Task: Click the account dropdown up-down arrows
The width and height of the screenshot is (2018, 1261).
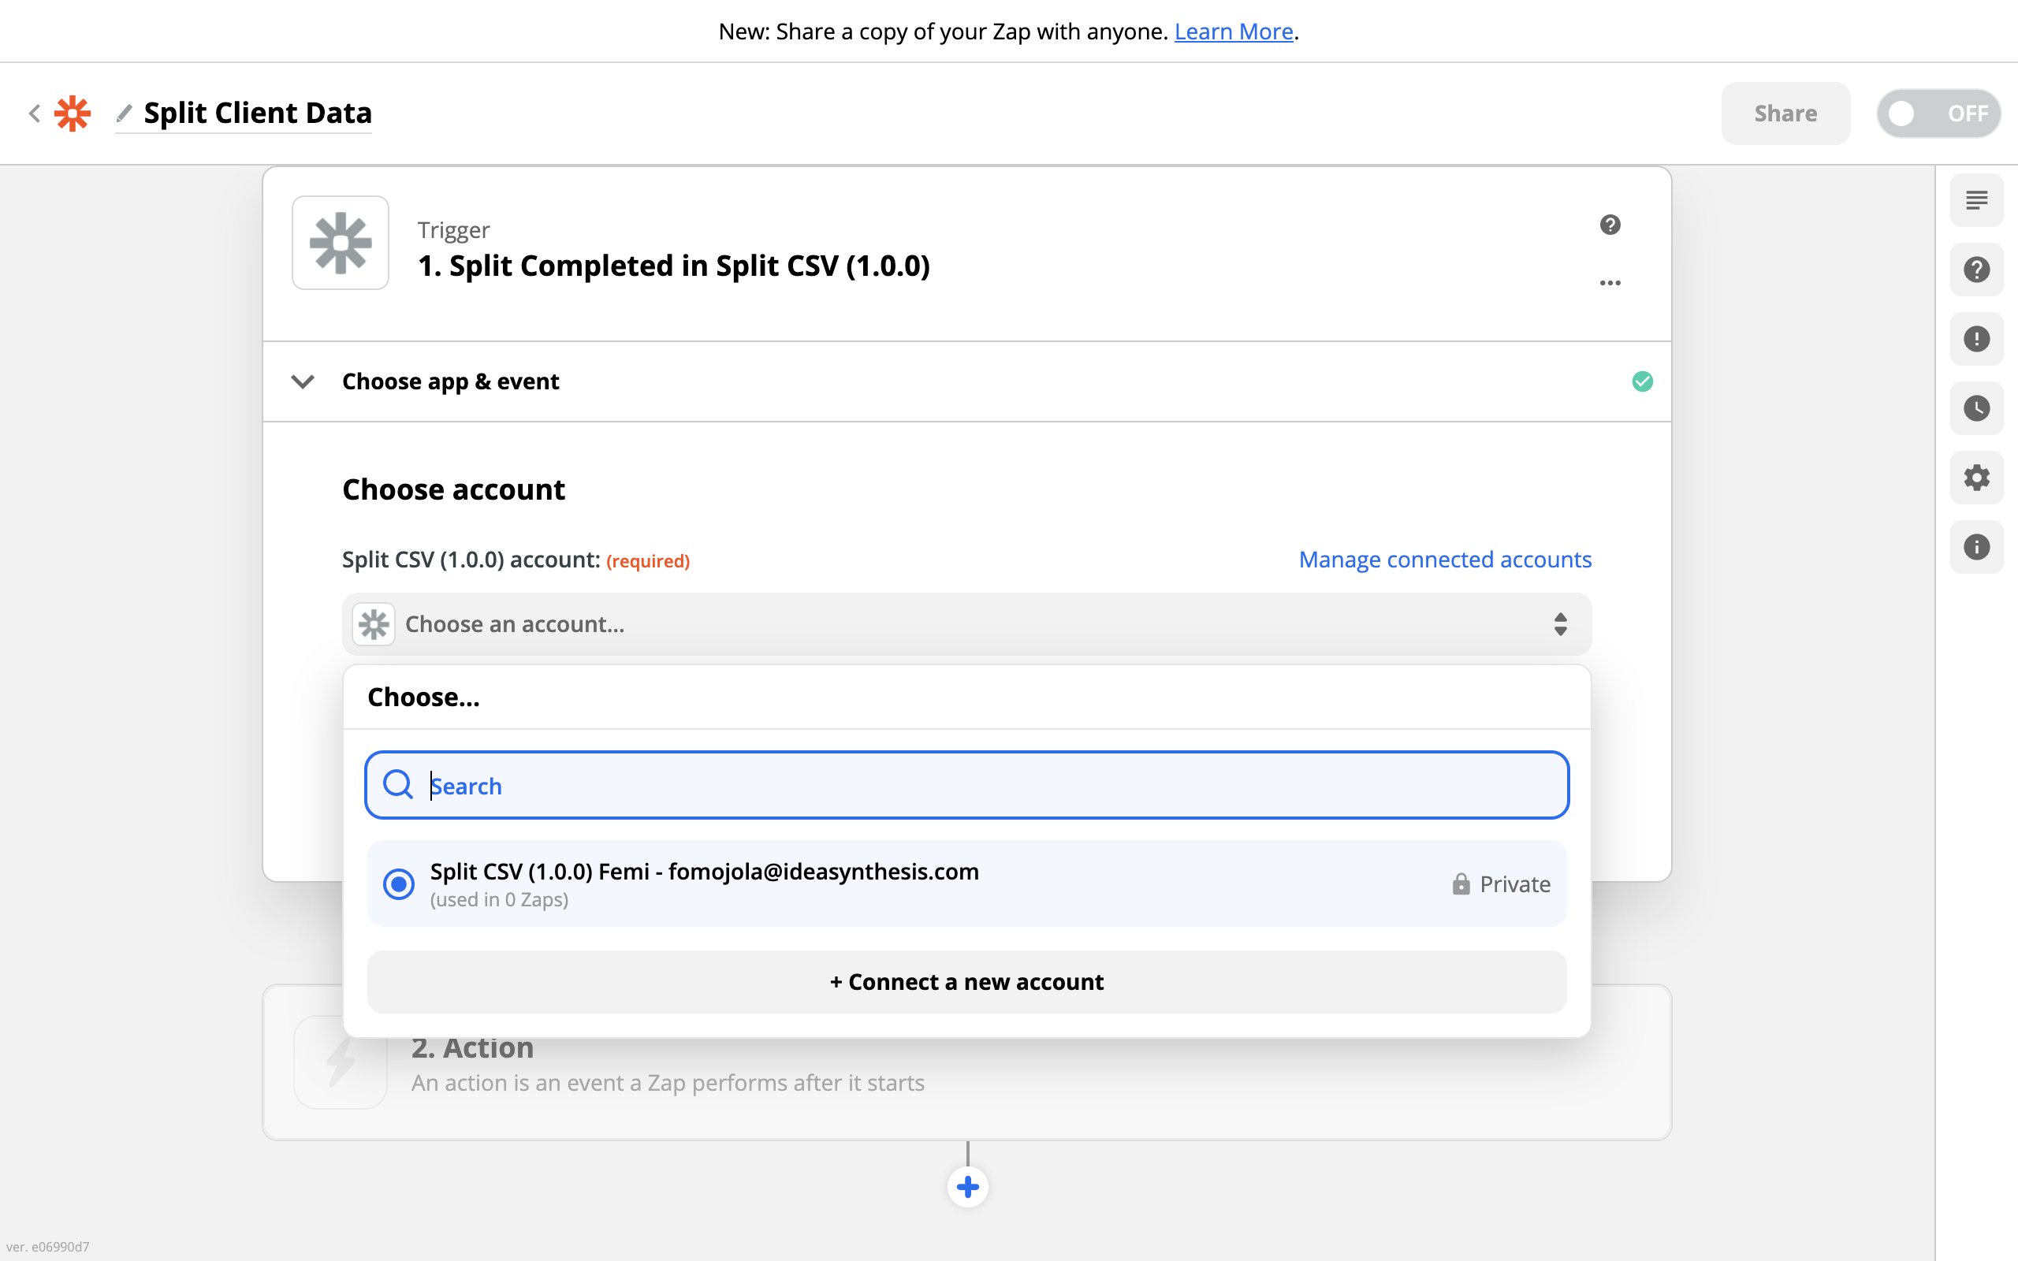Action: tap(1560, 624)
